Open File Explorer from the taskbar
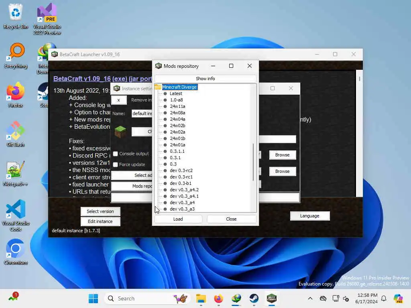Viewport: 411px width, 308px height. pyautogui.click(x=201, y=298)
